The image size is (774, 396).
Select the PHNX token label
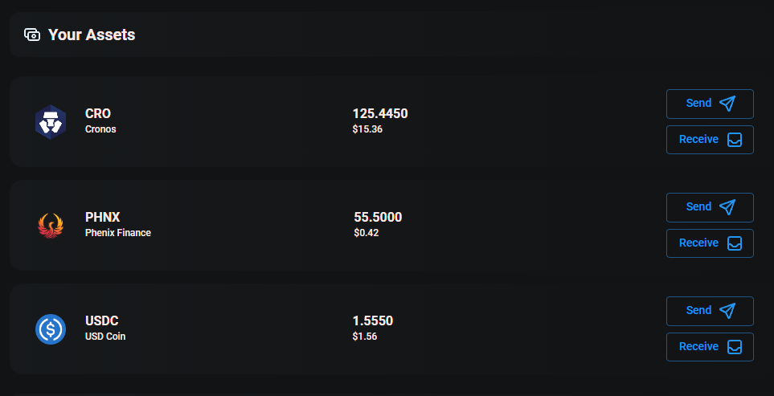pos(103,217)
